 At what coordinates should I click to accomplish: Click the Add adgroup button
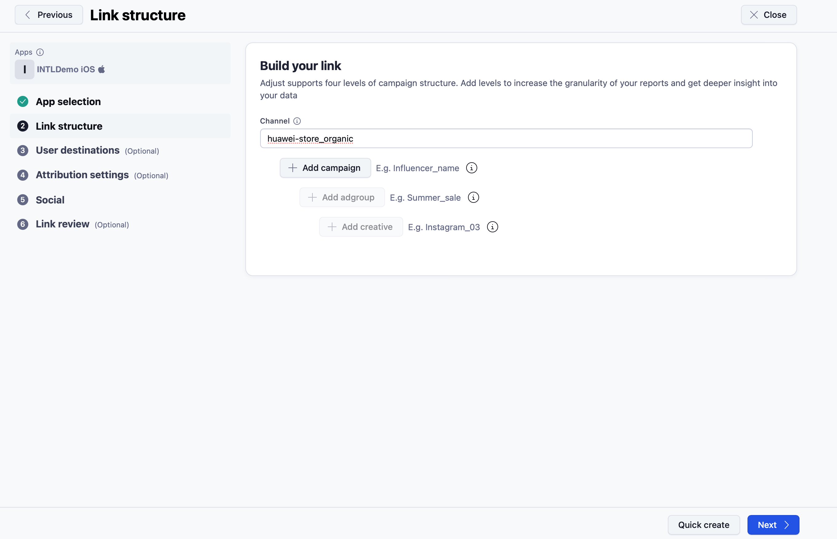click(x=342, y=197)
